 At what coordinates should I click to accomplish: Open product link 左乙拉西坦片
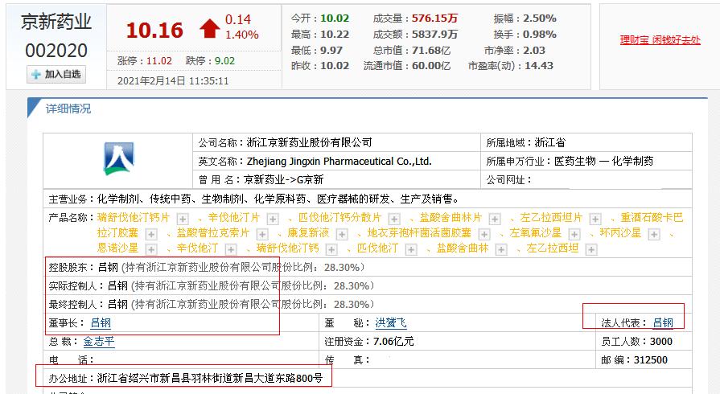coord(552,218)
